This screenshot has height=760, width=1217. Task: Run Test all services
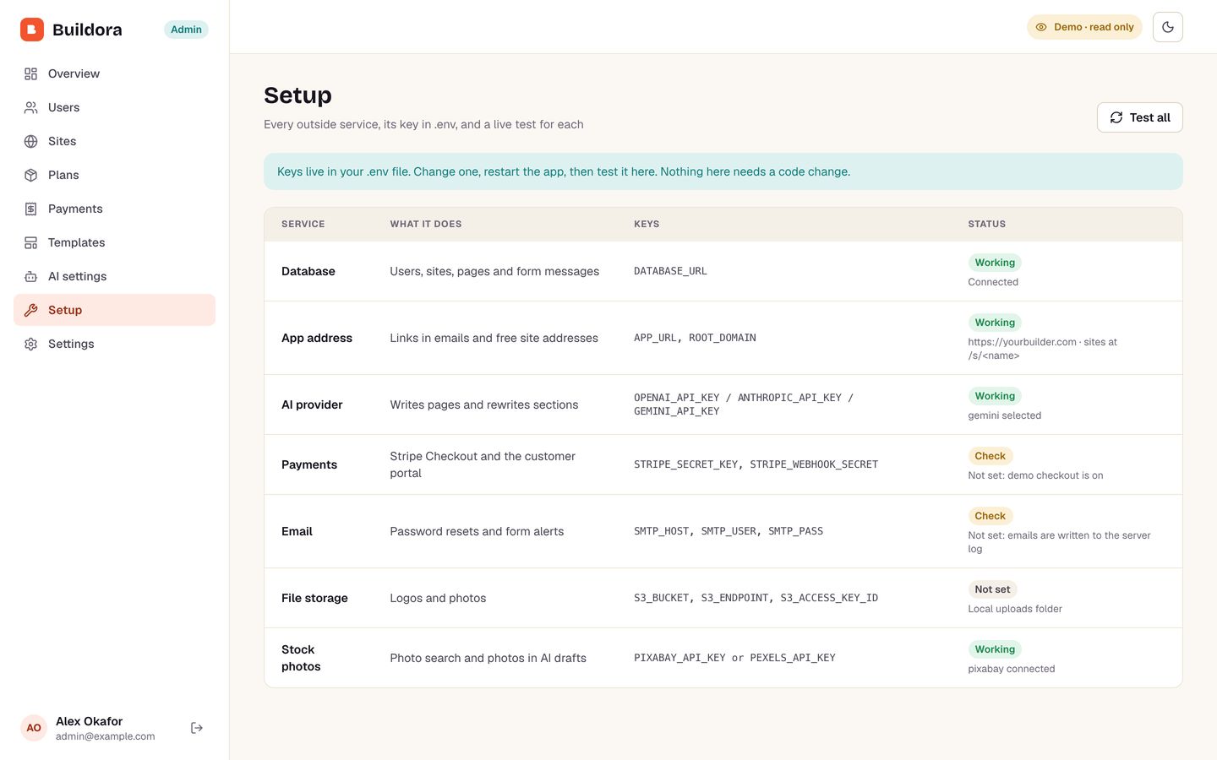click(x=1139, y=117)
